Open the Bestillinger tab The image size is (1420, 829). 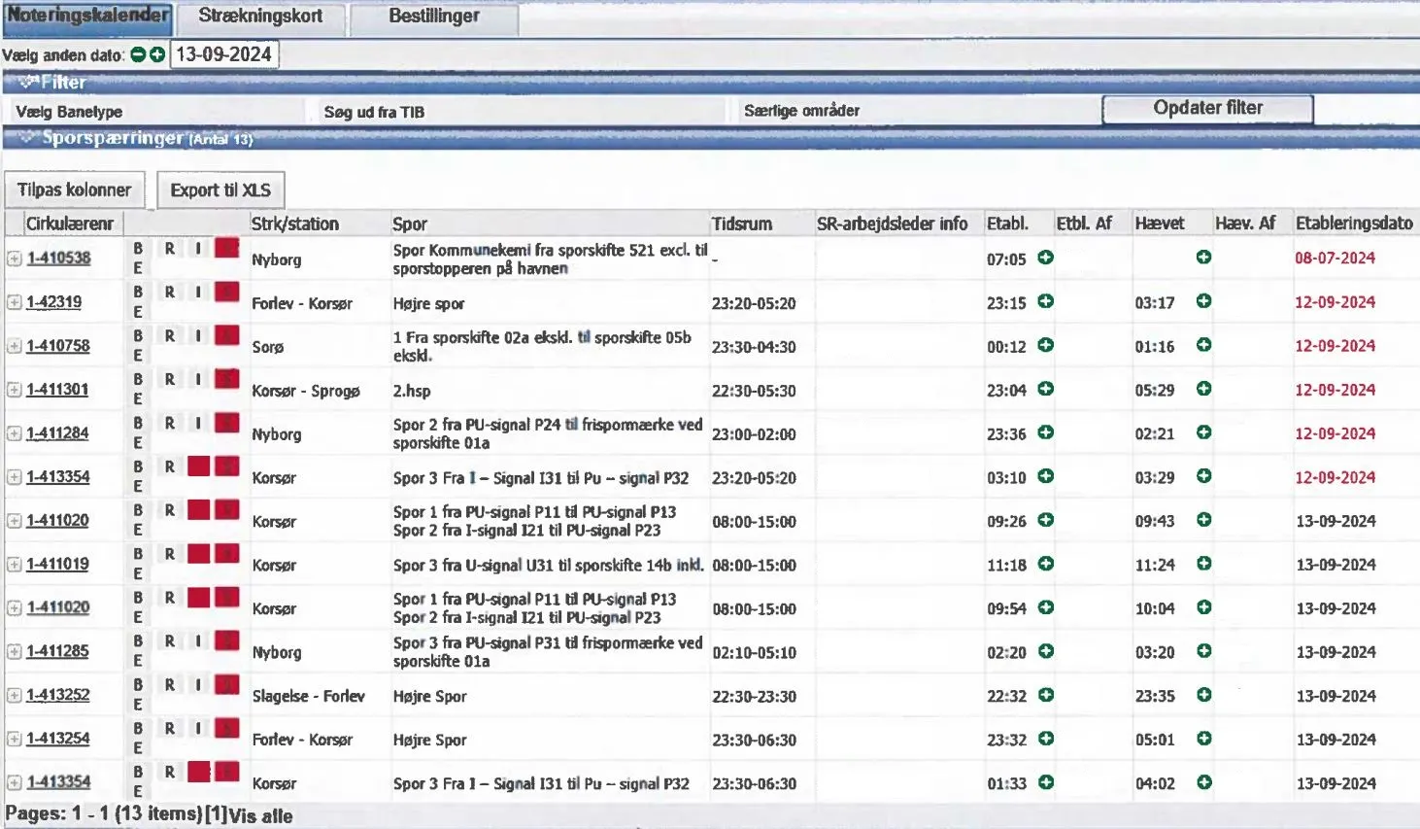click(x=433, y=17)
